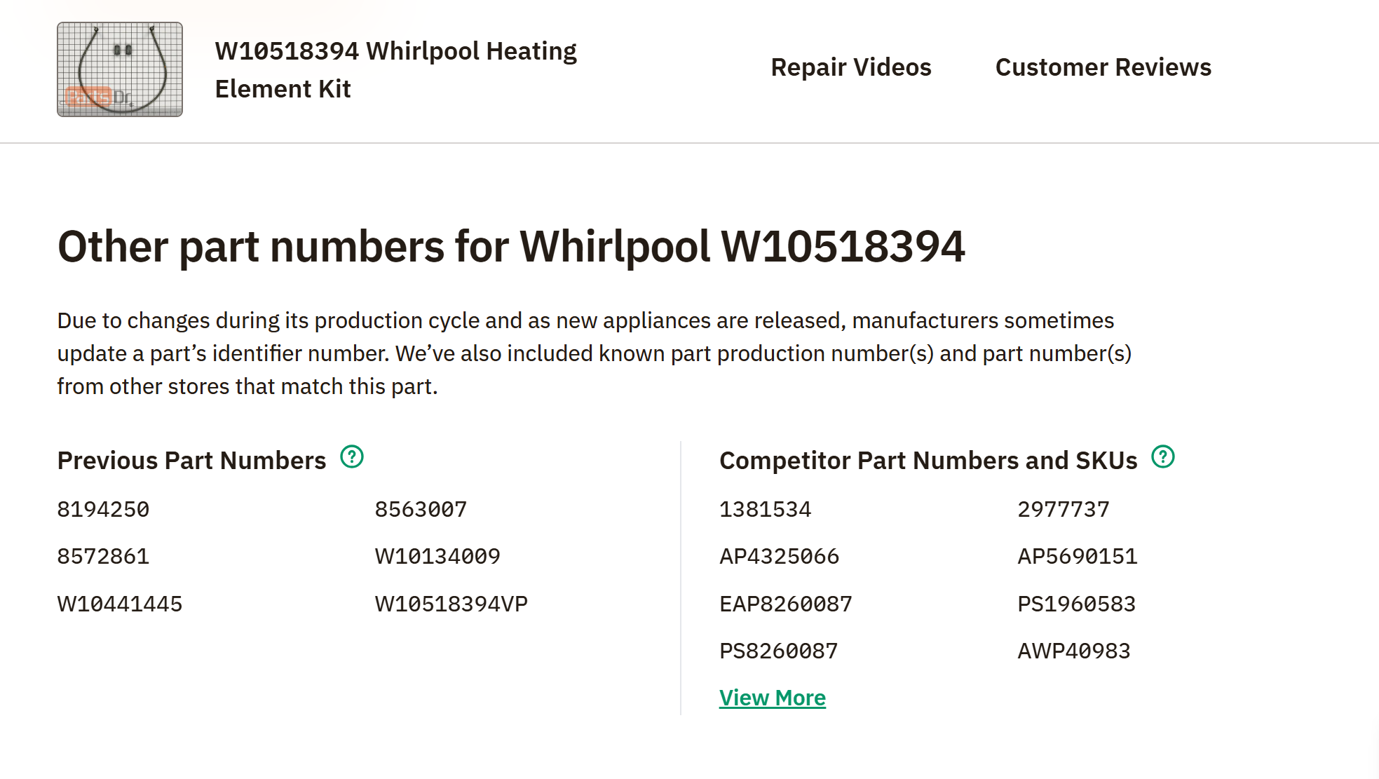Click the W10518394 Whirlpool Heating Element Kit title
The width and height of the screenshot is (1379, 779).
(395, 69)
